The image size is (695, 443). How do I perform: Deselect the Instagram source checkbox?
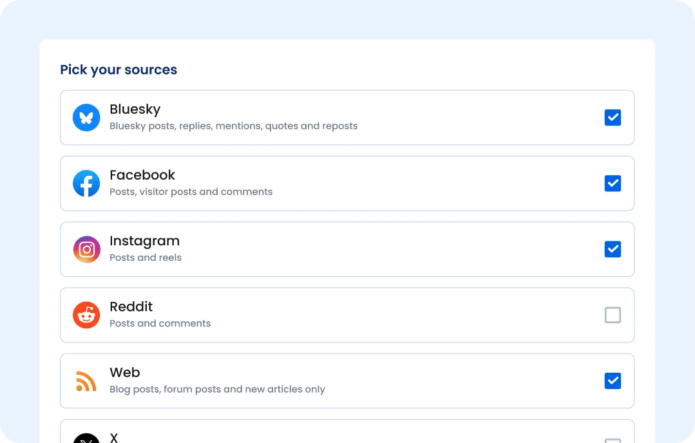(613, 249)
